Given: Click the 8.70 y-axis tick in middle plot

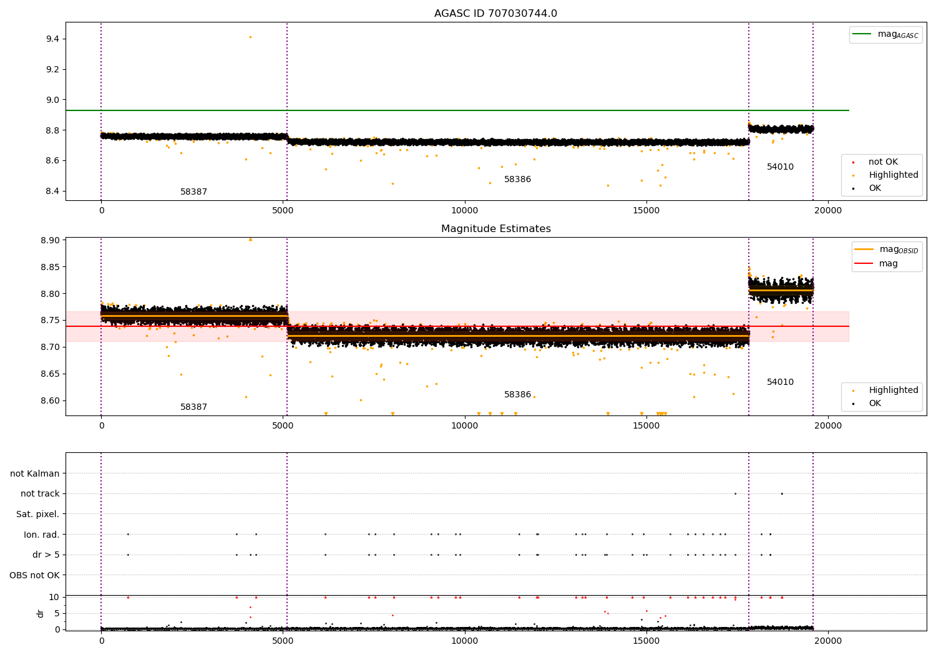Looking at the screenshot, I should [x=50, y=347].
